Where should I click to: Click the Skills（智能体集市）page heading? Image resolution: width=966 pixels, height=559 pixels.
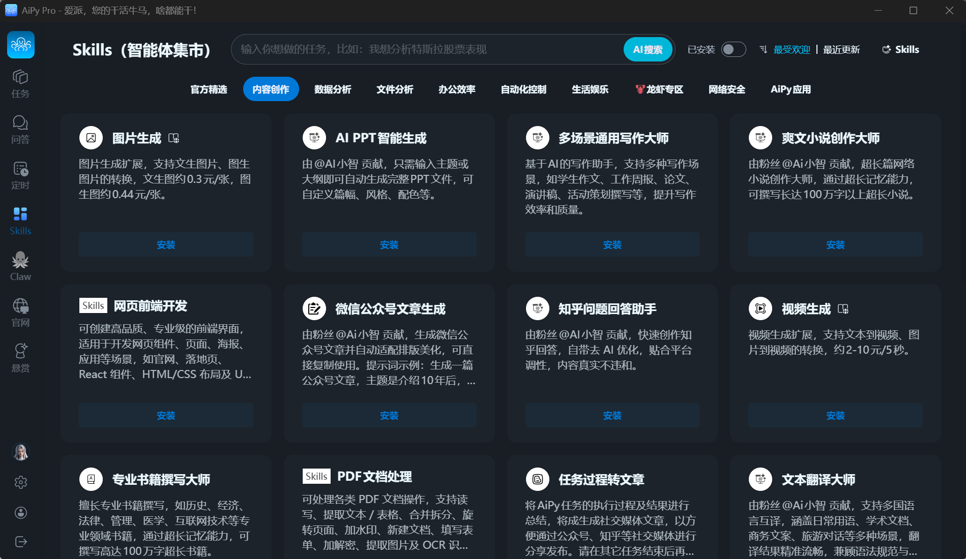[x=141, y=50]
